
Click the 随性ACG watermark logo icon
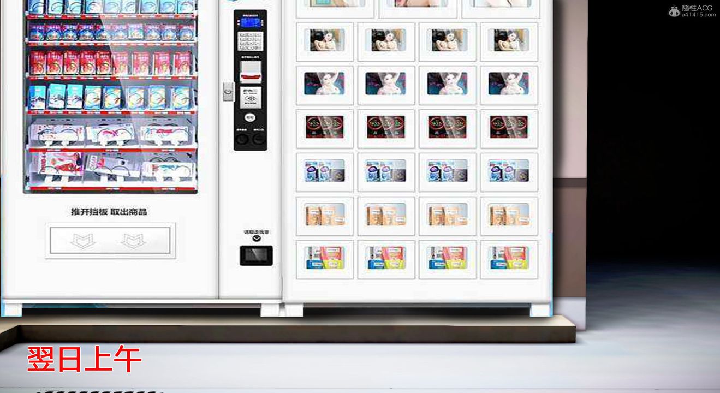click(x=674, y=11)
